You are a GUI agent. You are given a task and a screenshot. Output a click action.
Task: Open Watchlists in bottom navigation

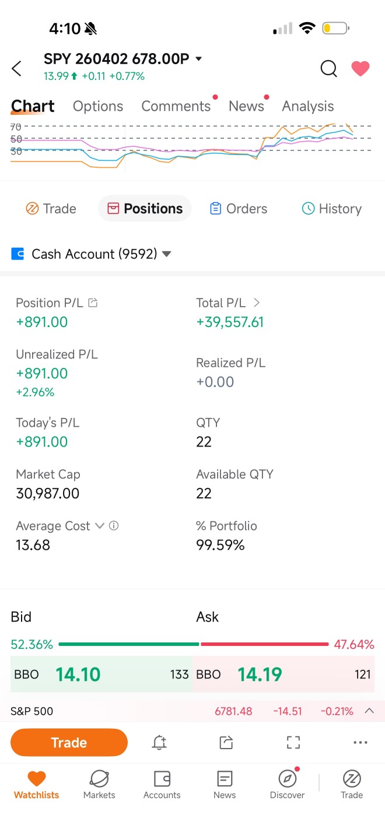point(36,785)
